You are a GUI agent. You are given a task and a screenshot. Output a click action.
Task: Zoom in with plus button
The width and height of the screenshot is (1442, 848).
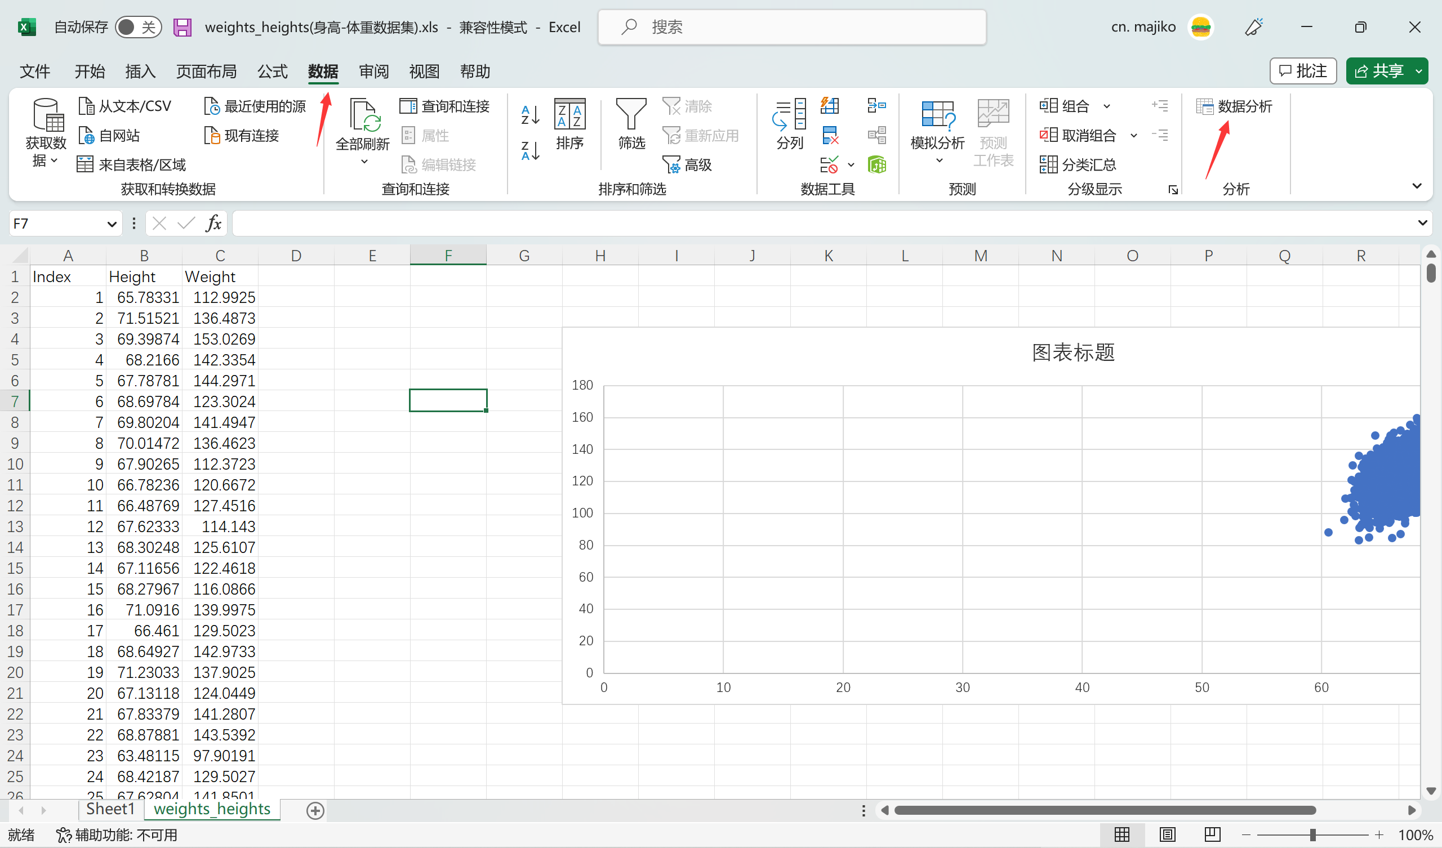pyautogui.click(x=1379, y=835)
